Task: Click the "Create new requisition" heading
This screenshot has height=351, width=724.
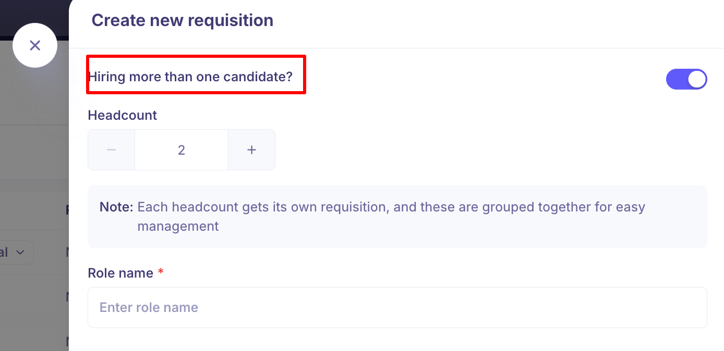Action: point(182,20)
